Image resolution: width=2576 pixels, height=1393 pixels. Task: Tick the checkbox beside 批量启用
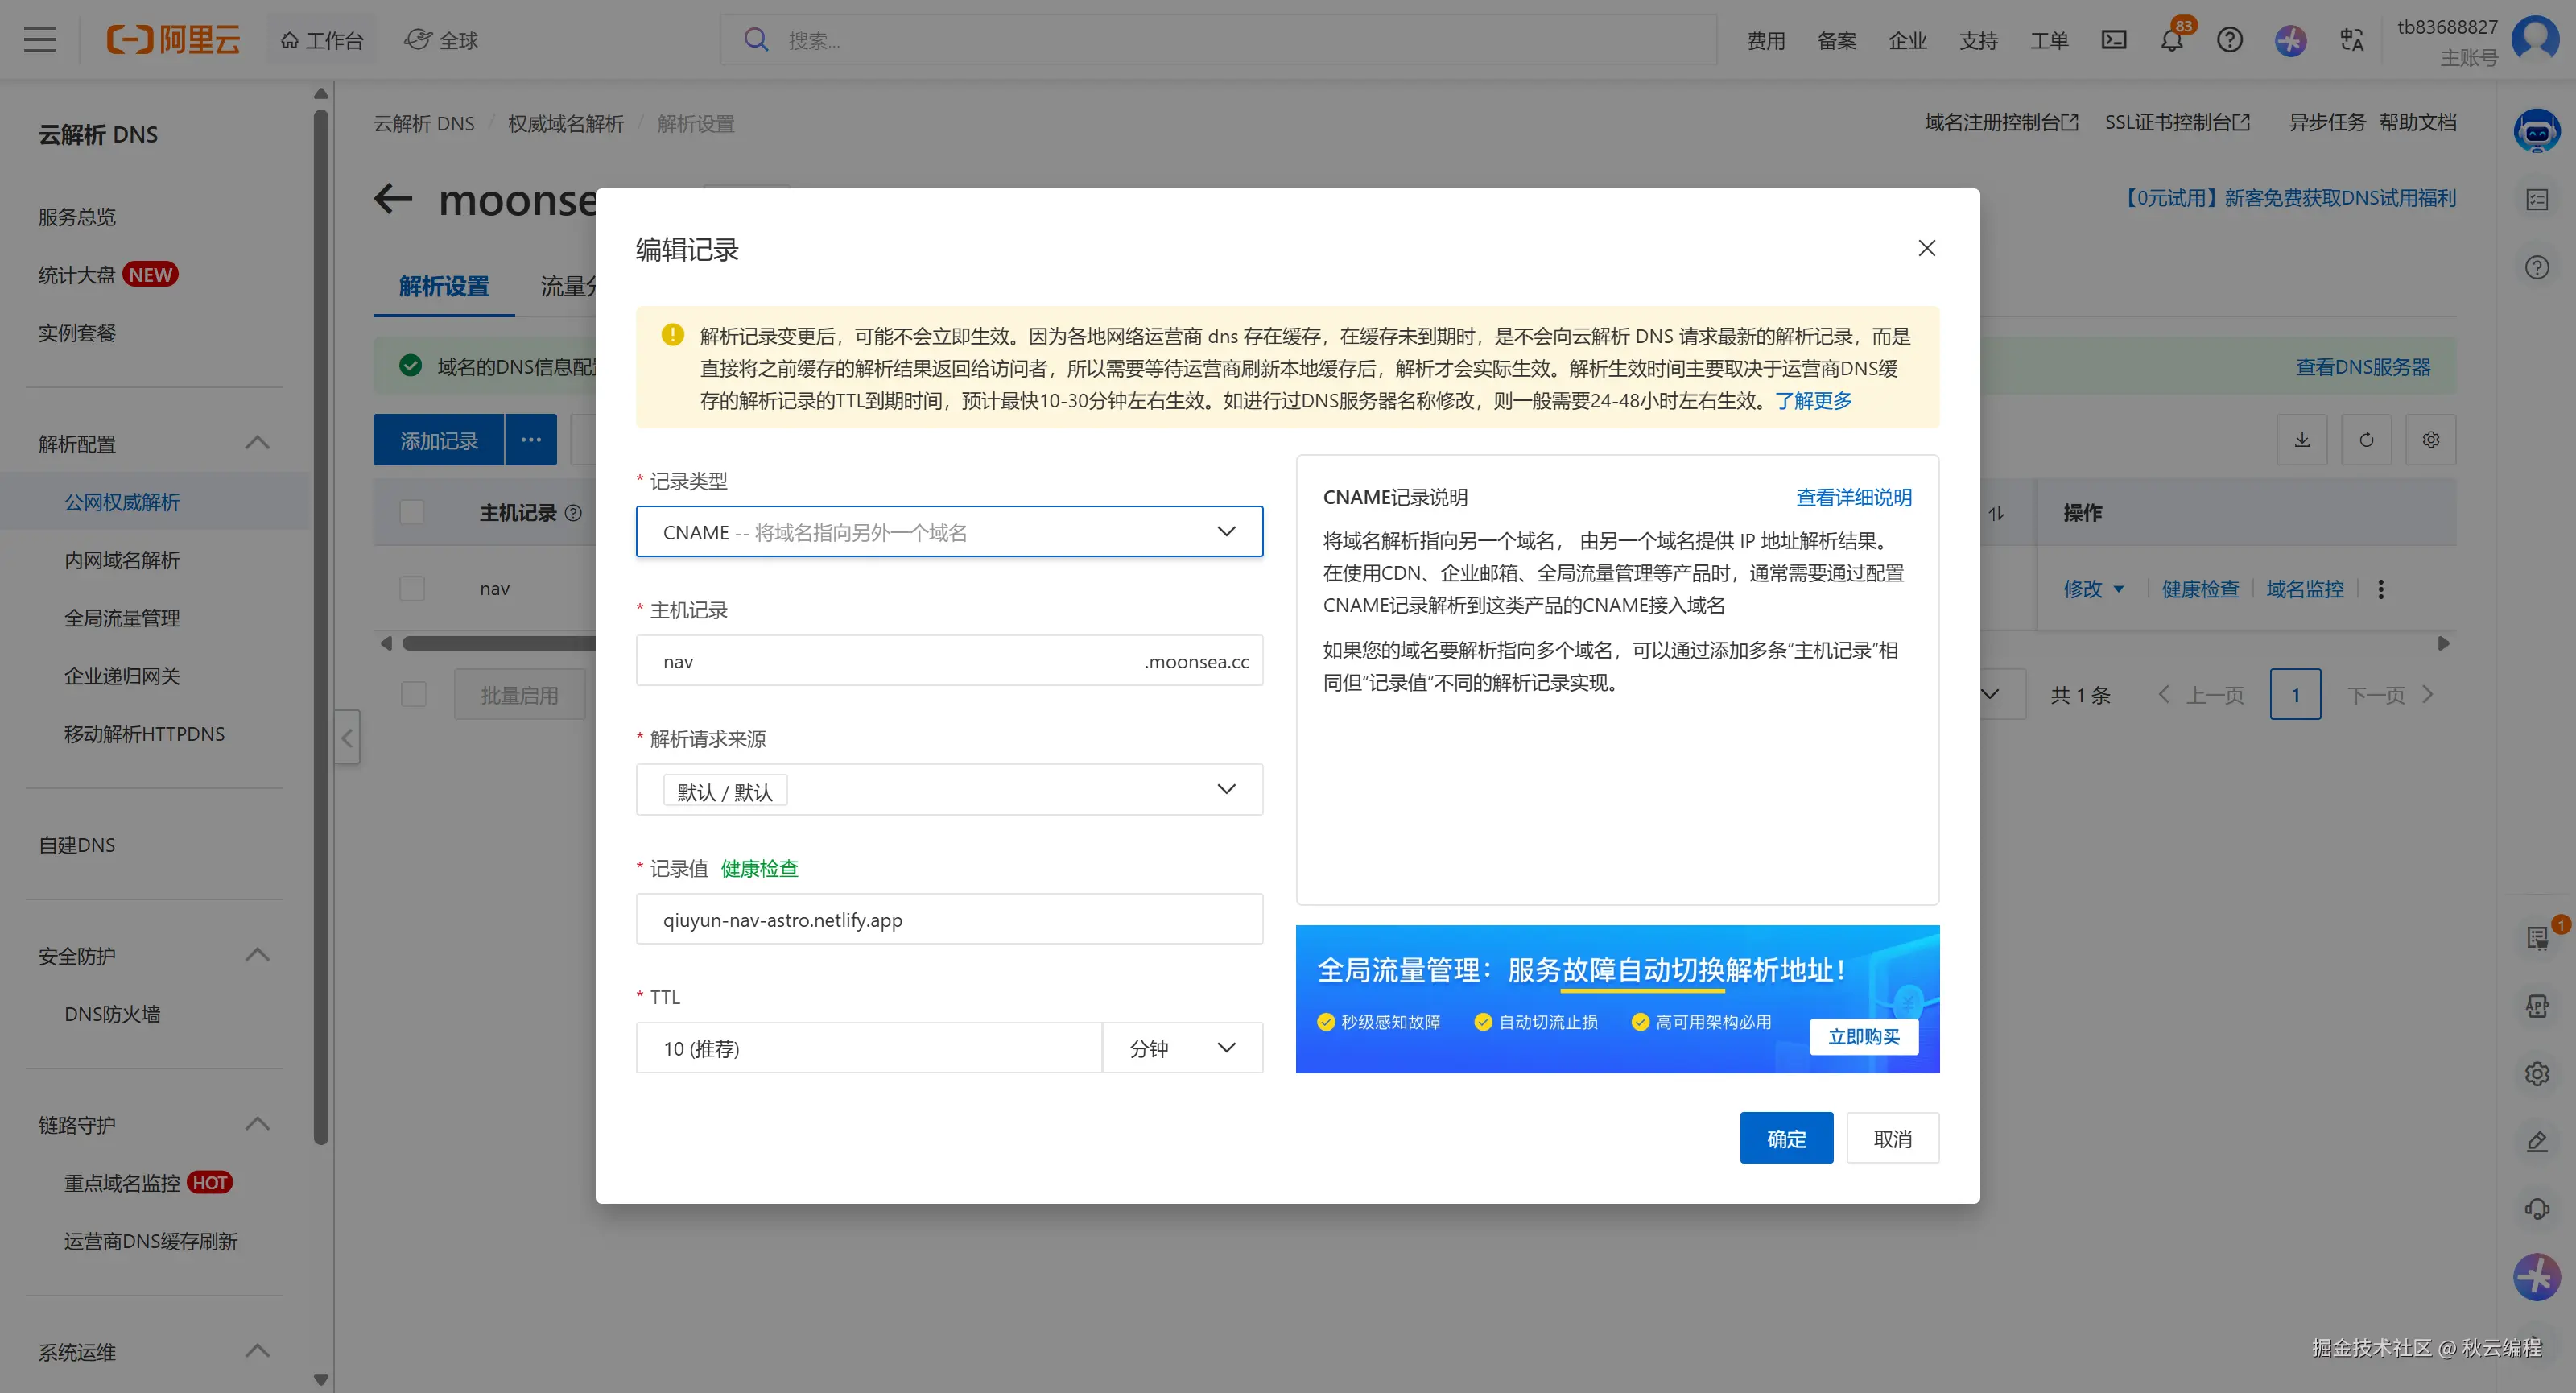pos(413,694)
